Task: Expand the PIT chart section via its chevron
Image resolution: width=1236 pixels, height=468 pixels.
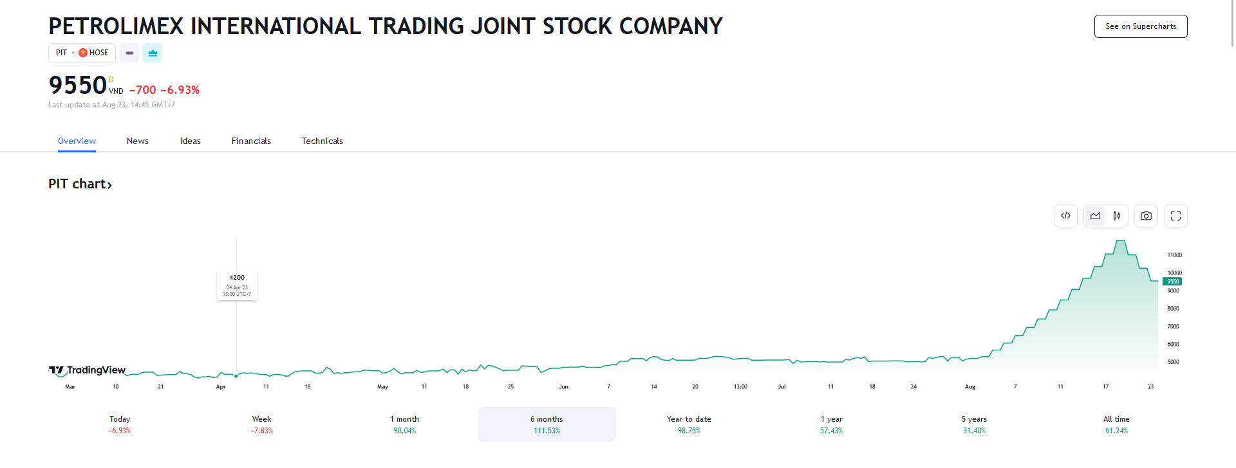Action: pos(109,185)
